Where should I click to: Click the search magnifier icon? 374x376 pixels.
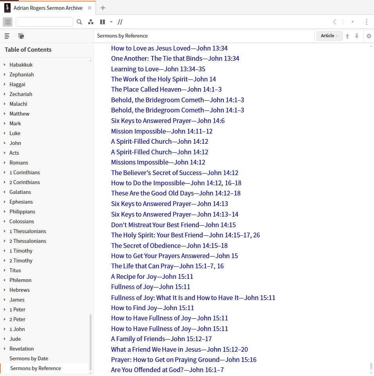pos(79,22)
